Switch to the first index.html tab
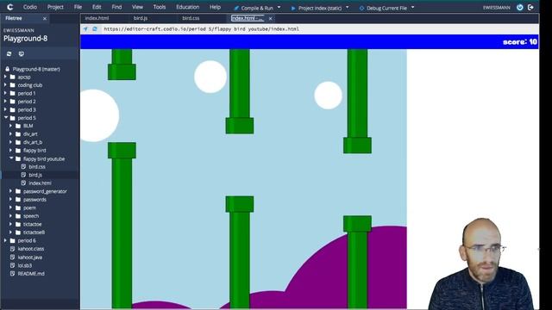Screen dimensions: 552x310 click(97, 18)
